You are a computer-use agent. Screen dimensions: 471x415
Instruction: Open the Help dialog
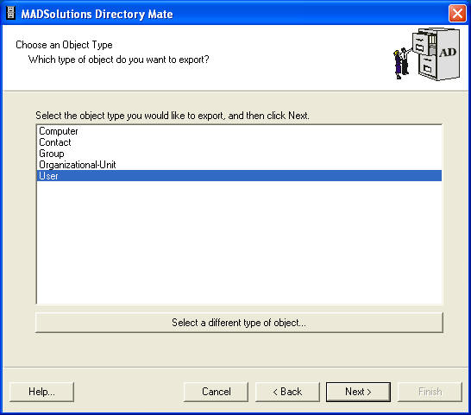(41, 392)
